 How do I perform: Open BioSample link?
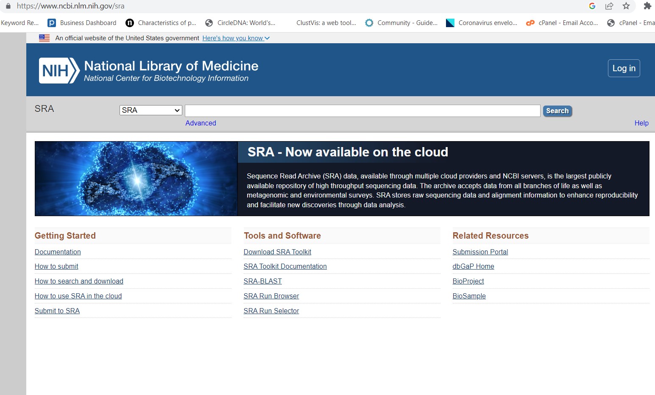coord(469,296)
